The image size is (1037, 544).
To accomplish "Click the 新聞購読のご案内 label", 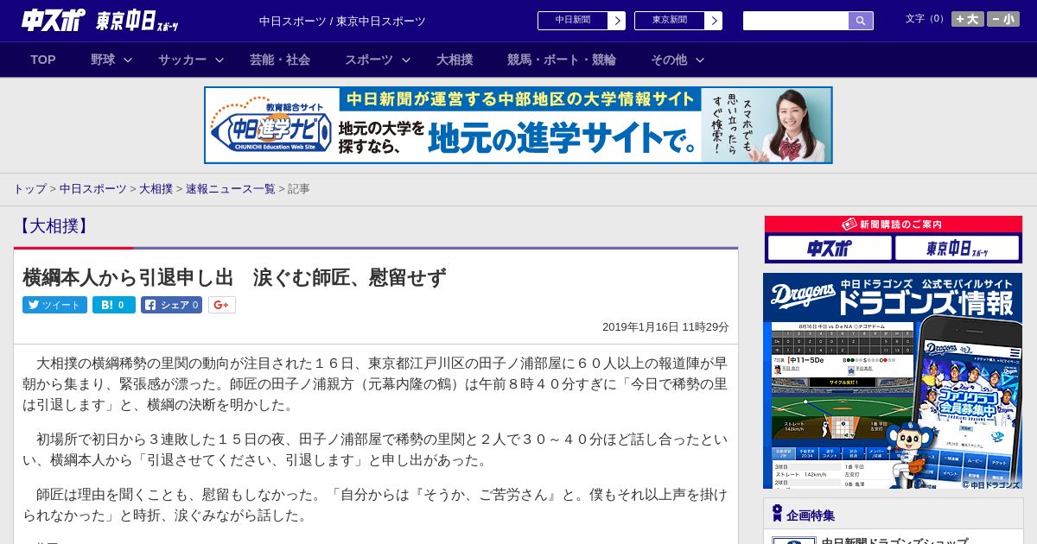I will coord(894,225).
